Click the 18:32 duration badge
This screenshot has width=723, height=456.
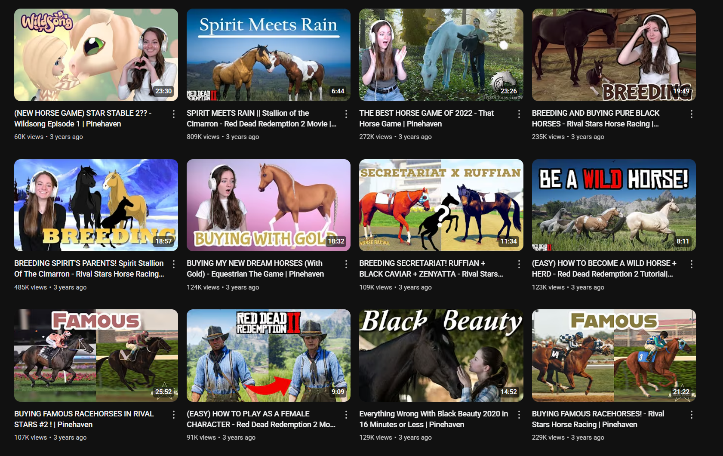click(336, 241)
